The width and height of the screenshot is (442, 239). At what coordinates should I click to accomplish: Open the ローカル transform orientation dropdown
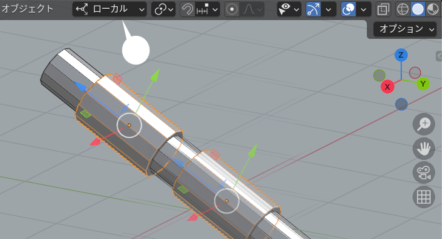click(x=110, y=9)
